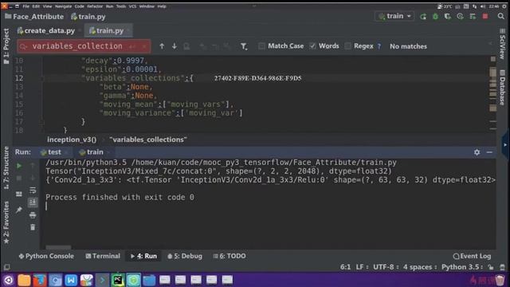Open search history magnifier dropdown
This screenshot has height=287, width=510.
(x=23, y=46)
